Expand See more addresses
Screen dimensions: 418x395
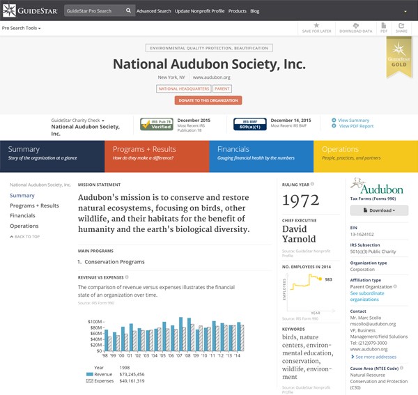[373, 357]
